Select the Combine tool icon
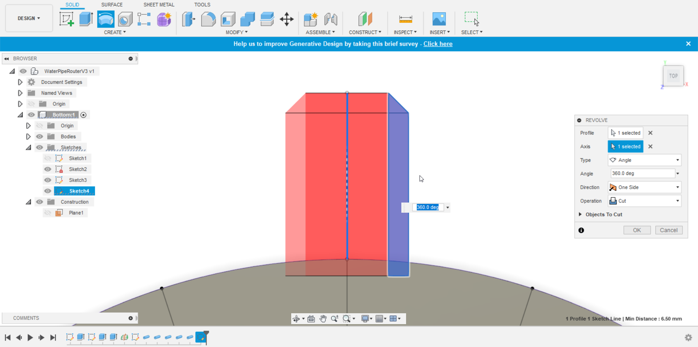Screen dimensions: 698x347 click(x=248, y=19)
